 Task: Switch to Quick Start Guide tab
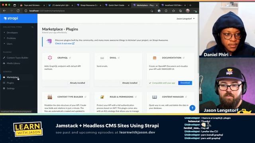pyautogui.click(x=117, y=5)
